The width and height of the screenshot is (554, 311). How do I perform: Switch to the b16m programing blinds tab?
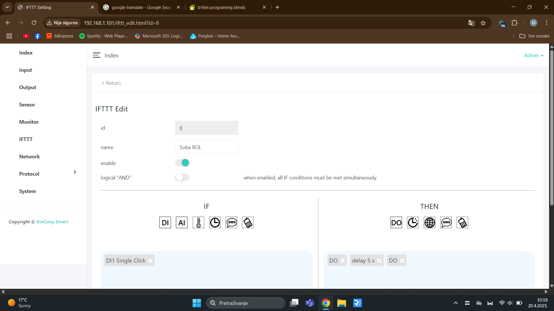pyautogui.click(x=221, y=7)
